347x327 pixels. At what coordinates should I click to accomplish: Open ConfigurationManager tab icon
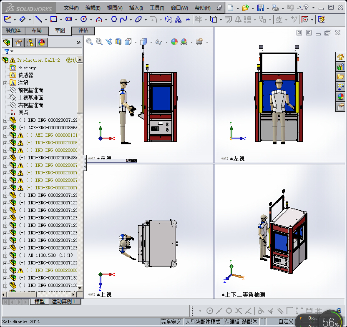coord(30,42)
